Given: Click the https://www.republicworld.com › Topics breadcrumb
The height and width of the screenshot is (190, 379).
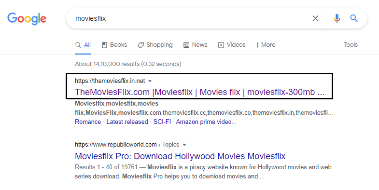Looking at the screenshot, I should [127, 144].
